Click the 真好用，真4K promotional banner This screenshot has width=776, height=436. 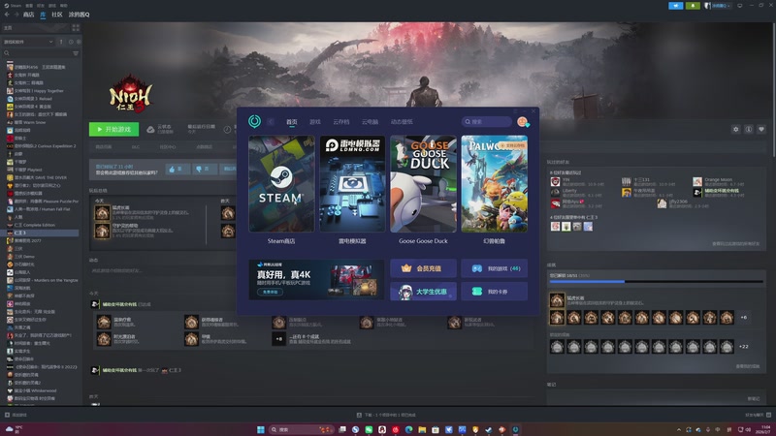point(316,280)
